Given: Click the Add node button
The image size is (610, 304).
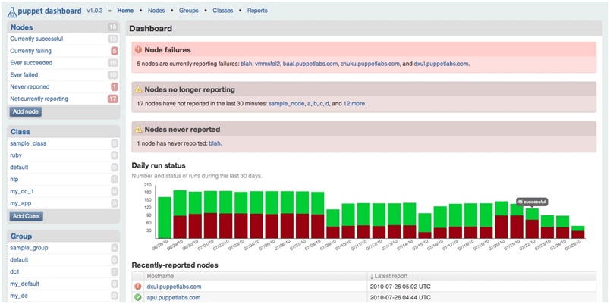Looking at the screenshot, I should pyautogui.click(x=26, y=112).
